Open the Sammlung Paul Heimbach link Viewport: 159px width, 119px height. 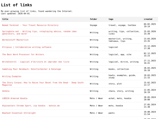coord(32,69)
